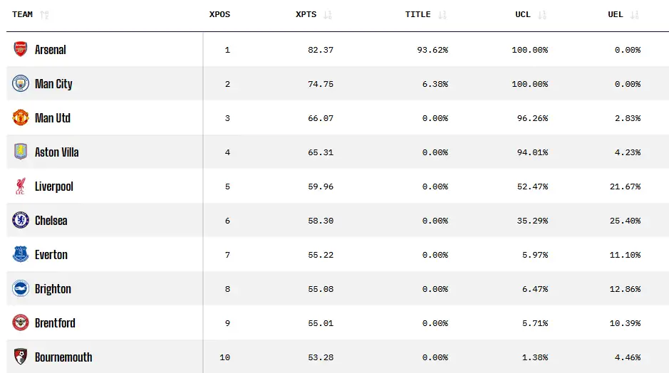Open the Bournemouth team name link
The height and width of the screenshot is (373, 669).
[63, 357]
